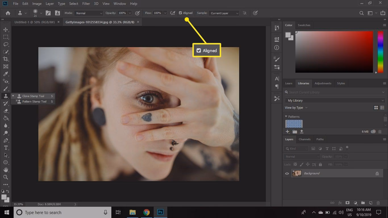
Task: Select the Move tool
Action: click(x=6, y=29)
